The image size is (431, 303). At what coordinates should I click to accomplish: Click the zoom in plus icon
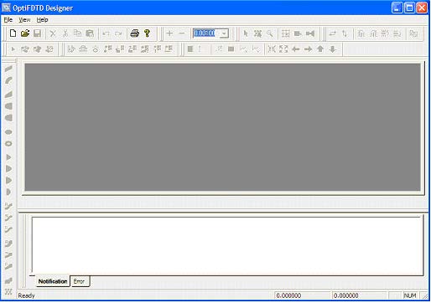[x=169, y=33]
